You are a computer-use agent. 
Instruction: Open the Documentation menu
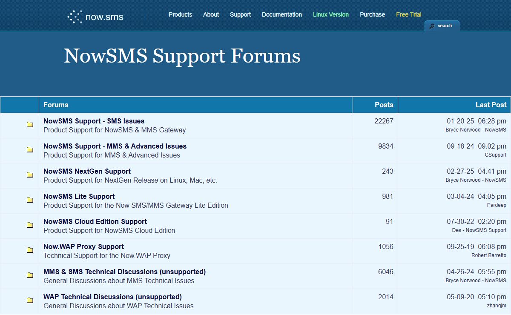(x=282, y=14)
